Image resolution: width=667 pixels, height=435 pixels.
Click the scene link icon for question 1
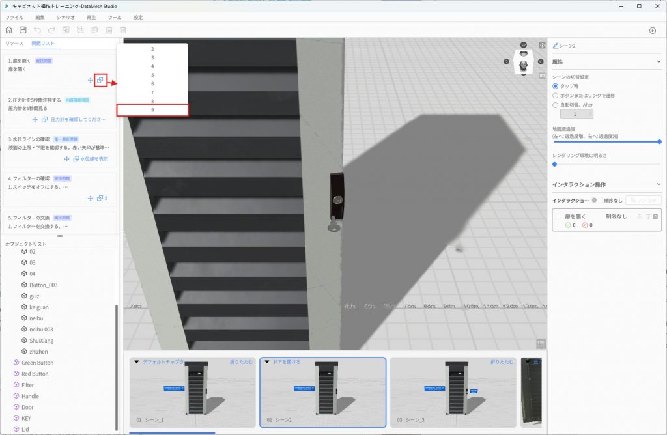click(100, 80)
